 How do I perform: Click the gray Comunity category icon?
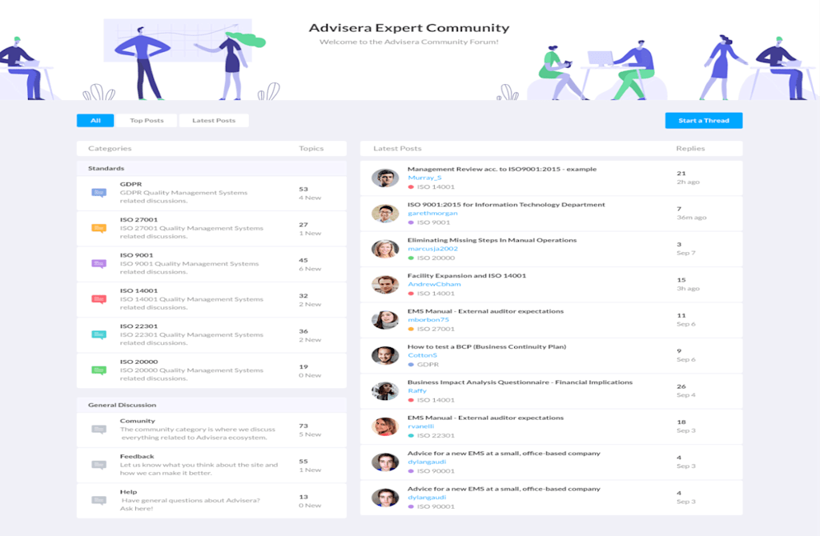98,430
